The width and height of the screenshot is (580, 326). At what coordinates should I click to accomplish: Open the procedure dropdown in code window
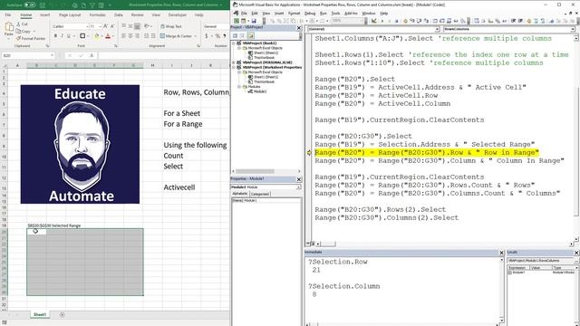click(573, 29)
